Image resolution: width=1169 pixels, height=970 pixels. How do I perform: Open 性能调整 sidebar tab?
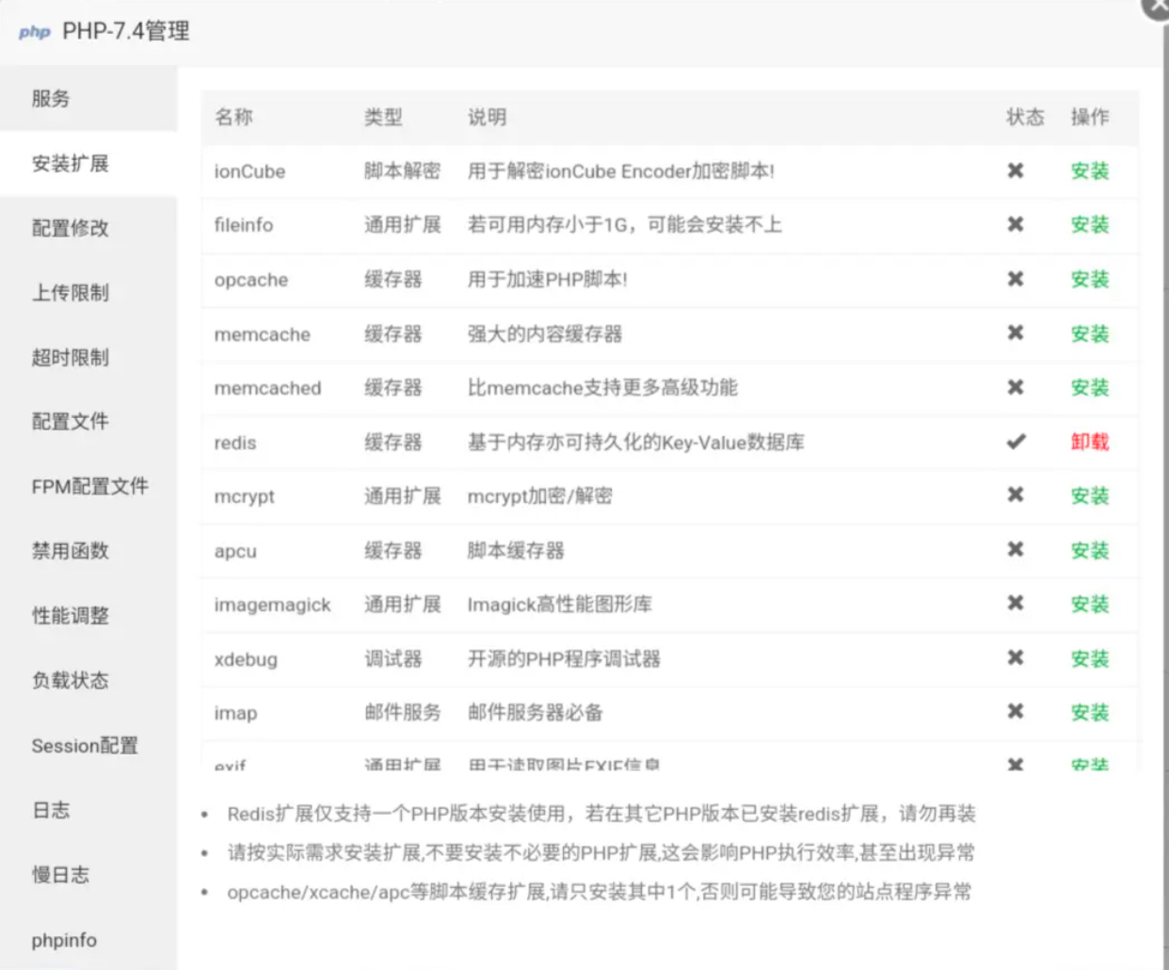pyautogui.click(x=88, y=616)
